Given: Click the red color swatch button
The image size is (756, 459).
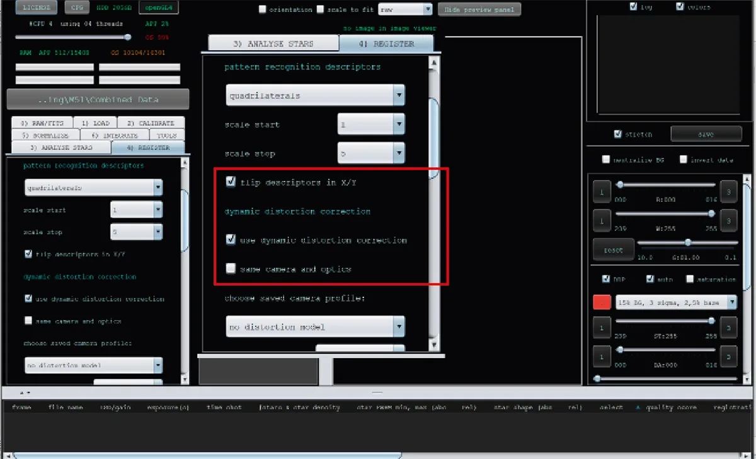Looking at the screenshot, I should (602, 302).
